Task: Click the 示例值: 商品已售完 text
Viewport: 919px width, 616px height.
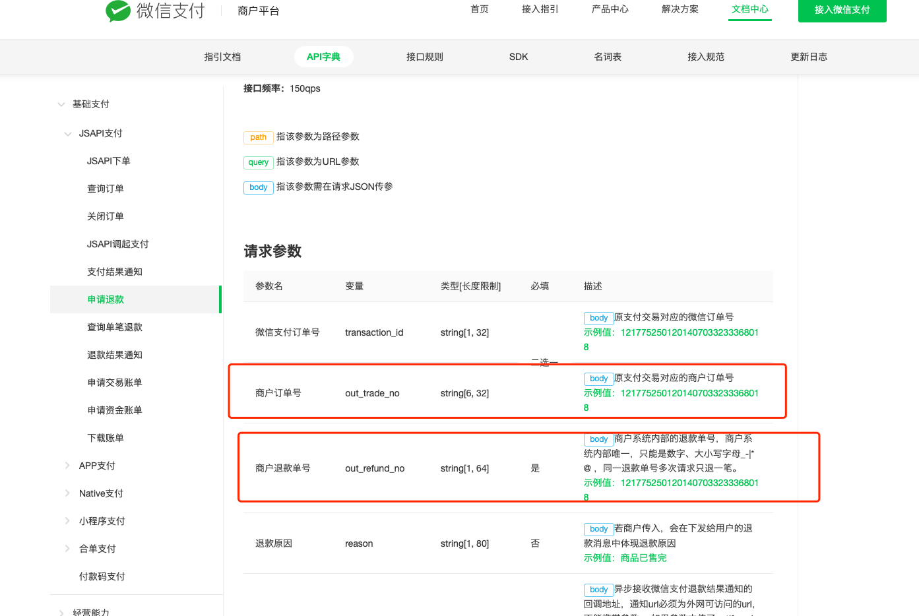Action: click(x=625, y=558)
